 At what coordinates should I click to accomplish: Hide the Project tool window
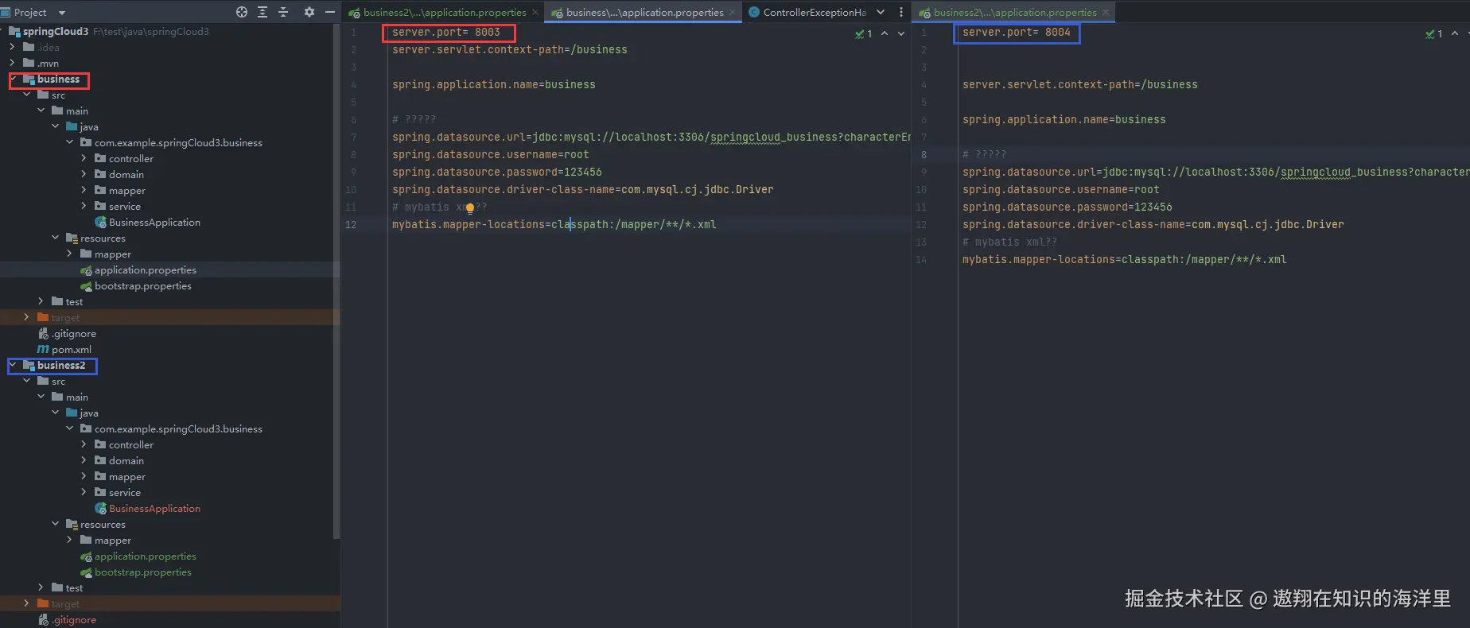coord(330,12)
